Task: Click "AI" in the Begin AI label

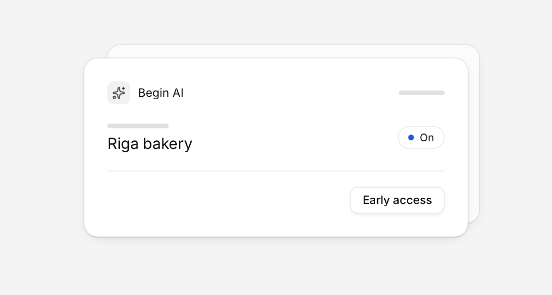Action: click(178, 93)
